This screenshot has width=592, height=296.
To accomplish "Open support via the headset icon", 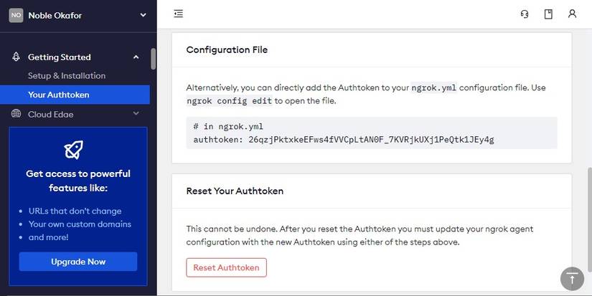I will 525,14.
